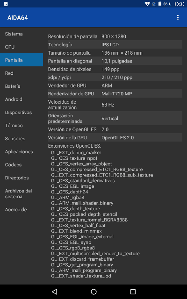
Task: Tap the Extensiones OpenGL ES heading
Action: point(75,146)
